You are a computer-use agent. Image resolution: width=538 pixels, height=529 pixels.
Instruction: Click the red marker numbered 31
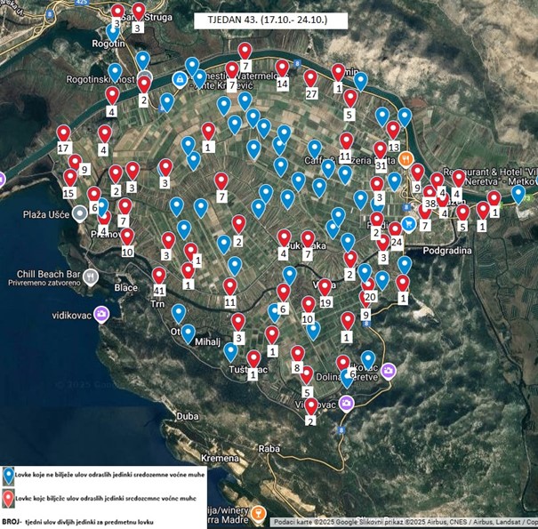pos(380,151)
